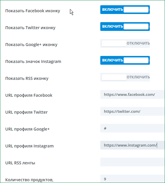Click the 'URL профиля Instagram' label
The image size is (165, 183).
29,146
